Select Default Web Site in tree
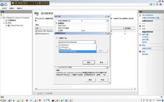 pos(17,25)
